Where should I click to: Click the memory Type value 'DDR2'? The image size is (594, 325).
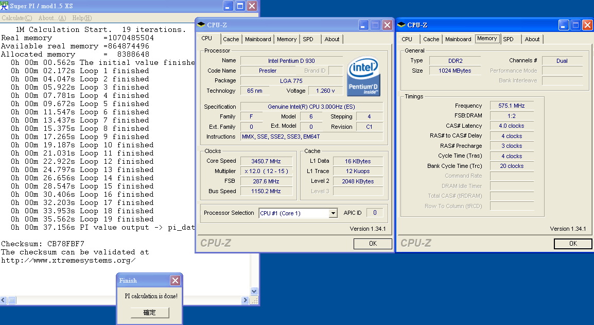455,61
